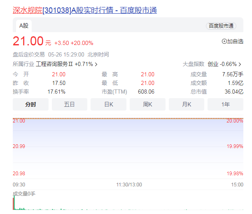252x214 pixels.
Task: Click the 市盈(TTM) value 608.06
Action: (146, 92)
